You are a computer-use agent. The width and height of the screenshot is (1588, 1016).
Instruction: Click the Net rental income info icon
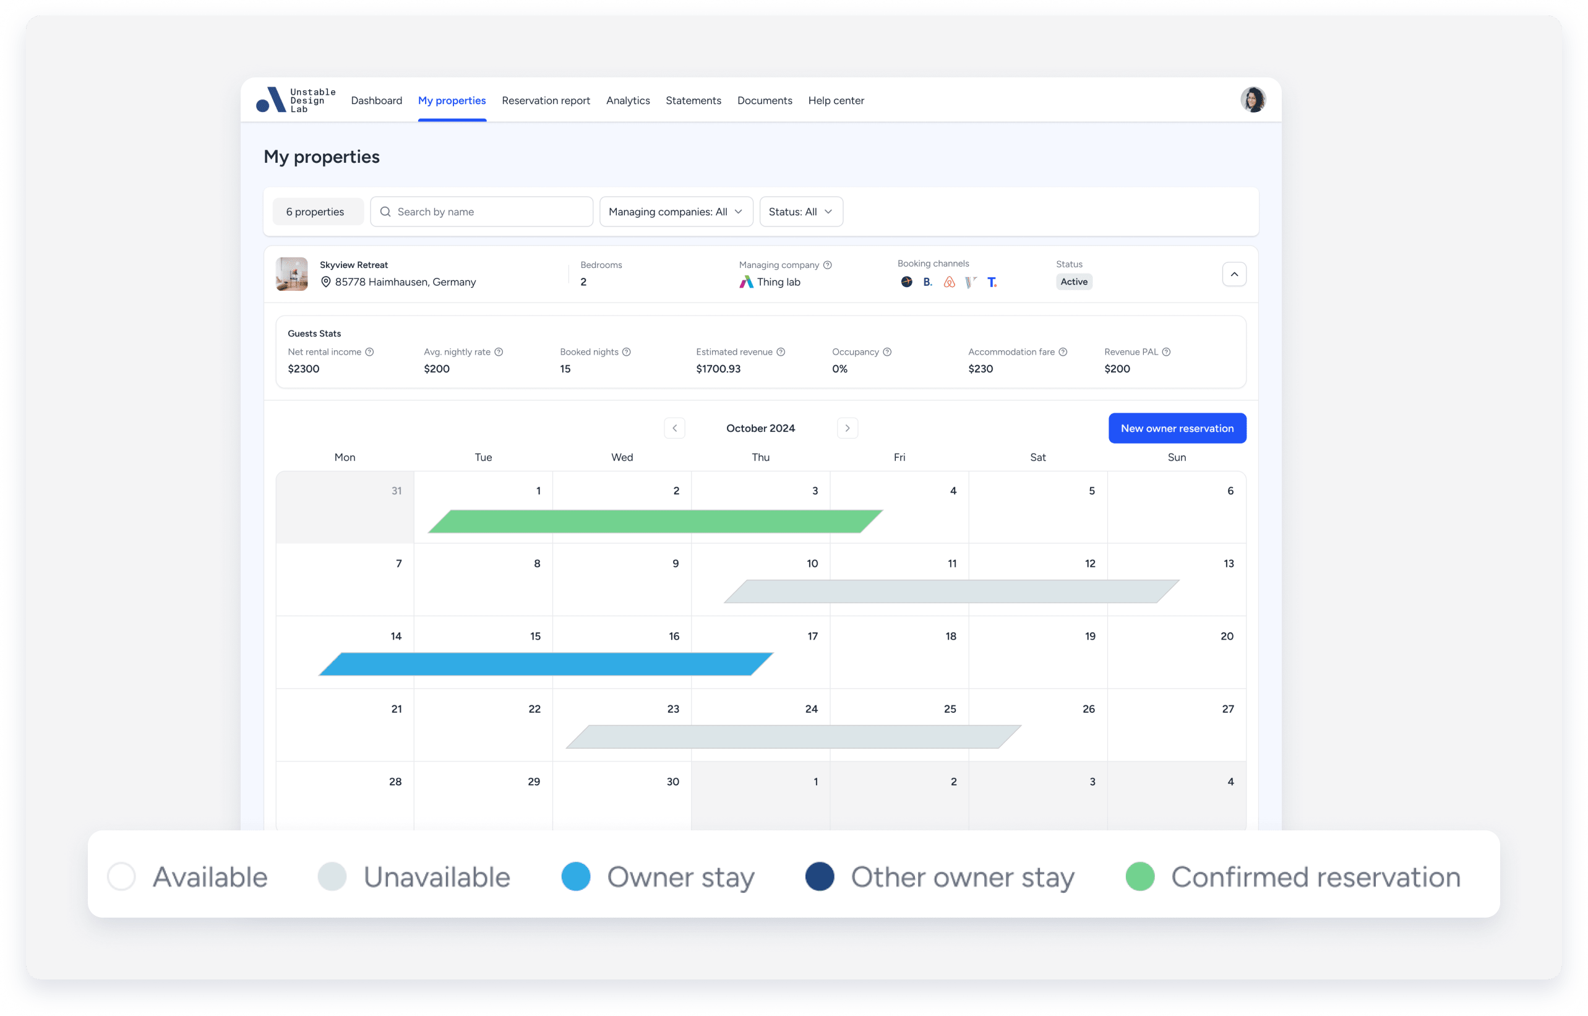tap(369, 351)
